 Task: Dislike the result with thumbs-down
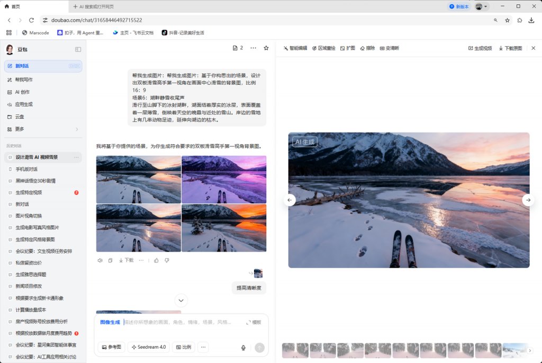(x=166, y=260)
